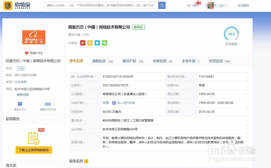
Task: Open 会员服务 in header
Action: coord(243,5)
